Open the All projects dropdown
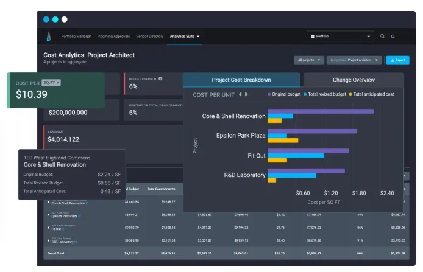The image size is (423, 272). pos(309,60)
